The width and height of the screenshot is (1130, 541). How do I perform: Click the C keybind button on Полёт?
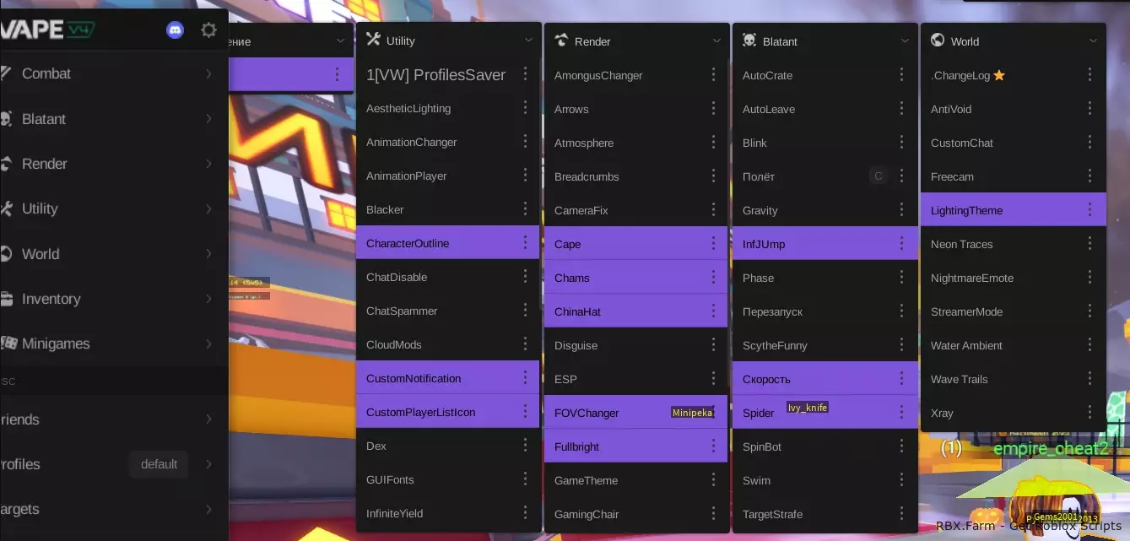[x=879, y=176]
